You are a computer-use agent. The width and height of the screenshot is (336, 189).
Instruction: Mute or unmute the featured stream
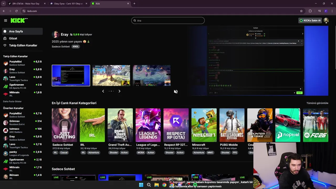point(176,91)
